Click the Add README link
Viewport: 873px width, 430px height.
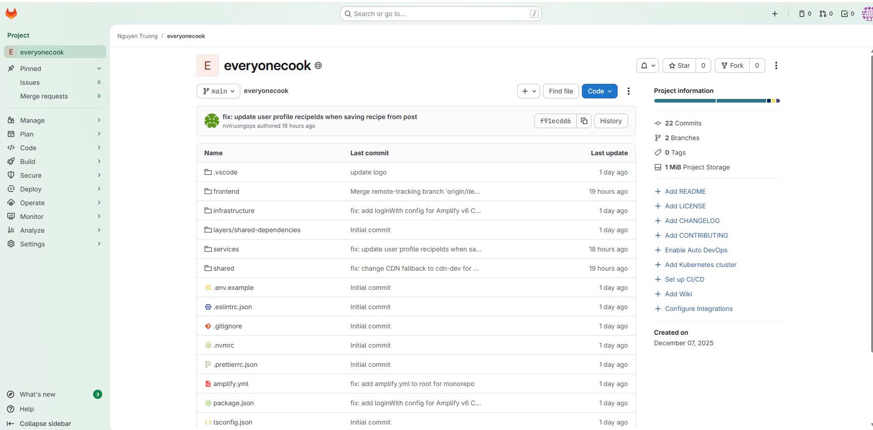[x=685, y=191]
